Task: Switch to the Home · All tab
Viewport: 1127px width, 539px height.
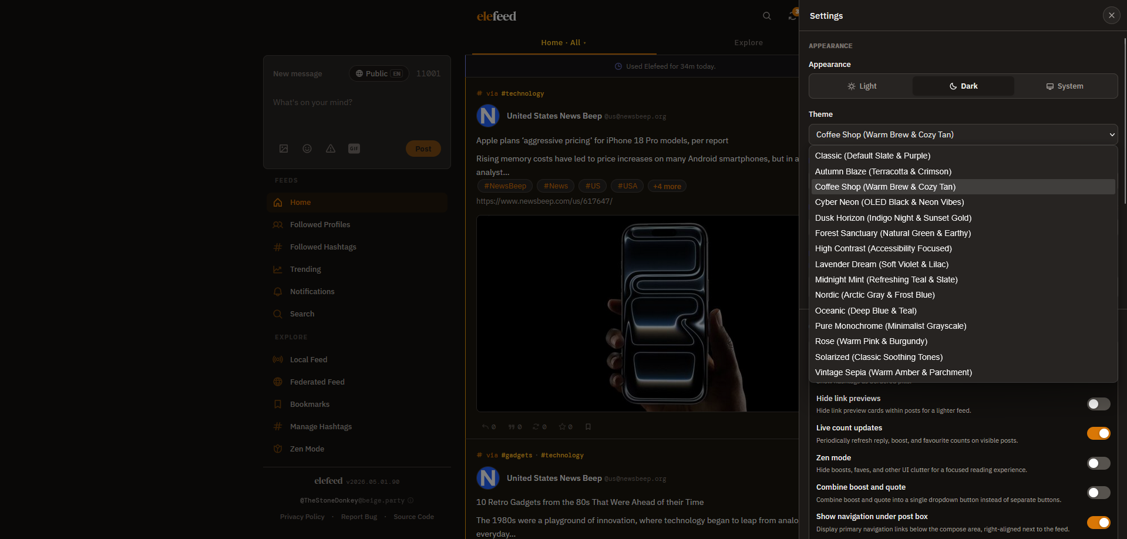Action: [564, 43]
